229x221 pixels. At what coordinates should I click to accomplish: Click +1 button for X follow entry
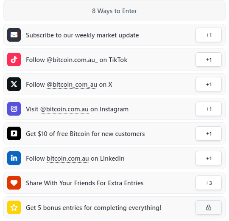click(209, 84)
